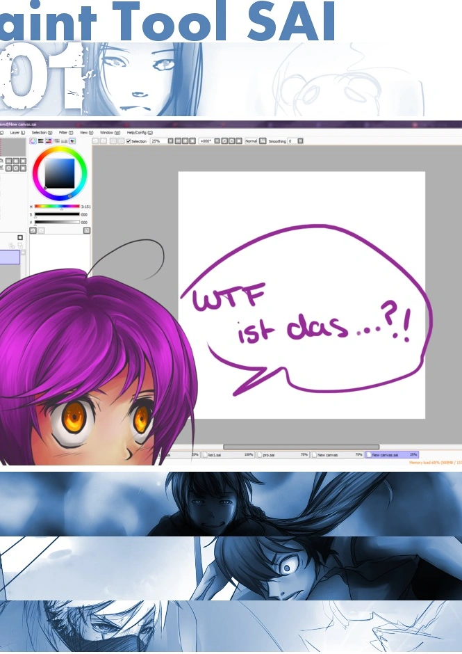Toggle the scratchpad panel icon

tap(72, 141)
